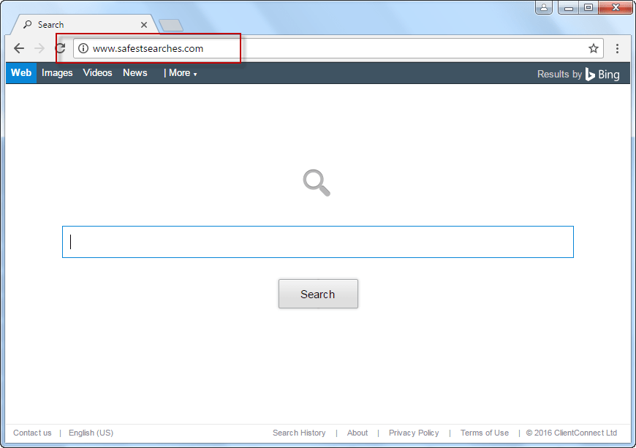Viewport: 636px width, 448px height.
Task: Go back using the browser back arrow
Action: (x=19, y=49)
